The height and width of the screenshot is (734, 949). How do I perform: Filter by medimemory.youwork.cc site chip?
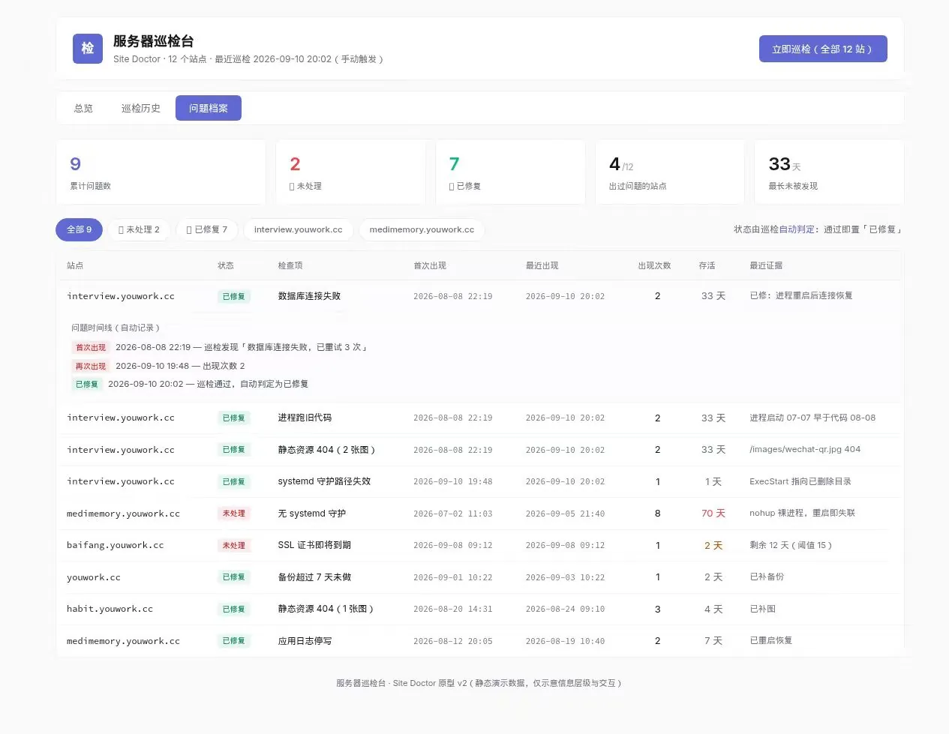[422, 229]
